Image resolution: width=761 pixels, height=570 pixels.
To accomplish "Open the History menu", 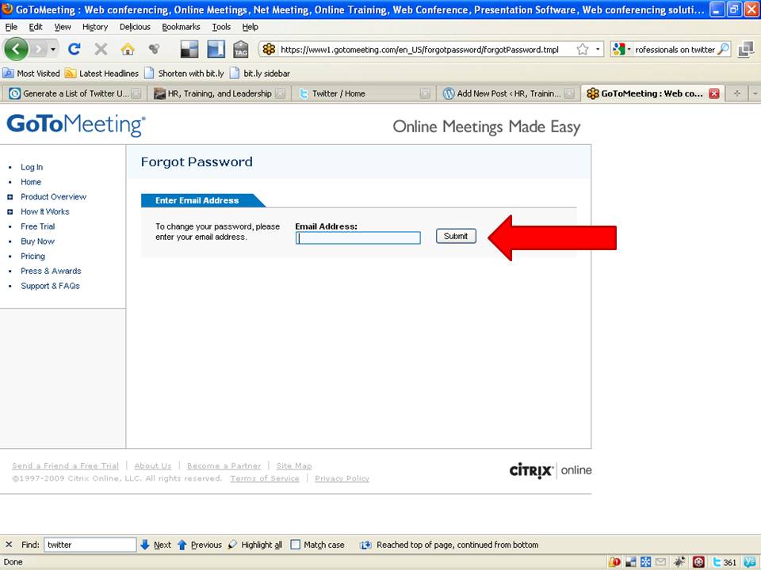I will click(95, 27).
